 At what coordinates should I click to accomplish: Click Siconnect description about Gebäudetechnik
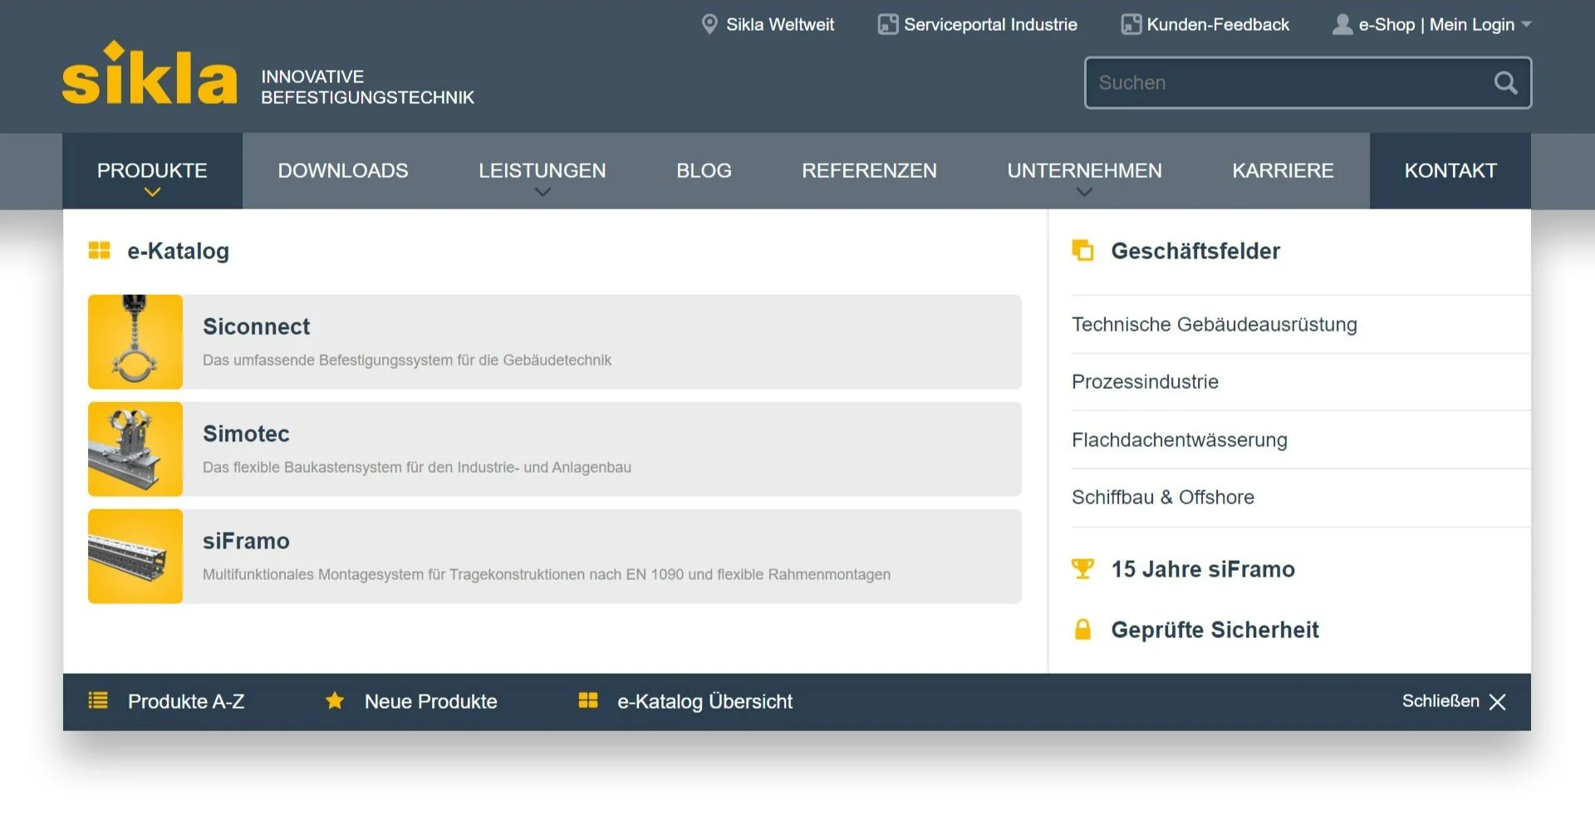407,360
